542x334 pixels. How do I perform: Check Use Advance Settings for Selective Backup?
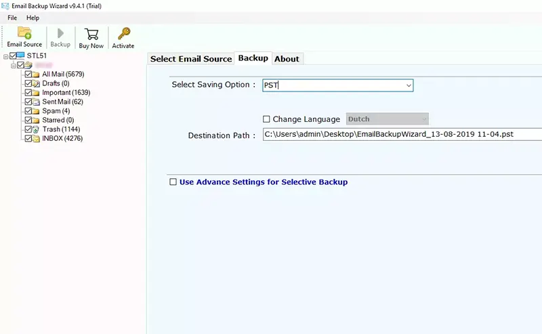coord(173,182)
